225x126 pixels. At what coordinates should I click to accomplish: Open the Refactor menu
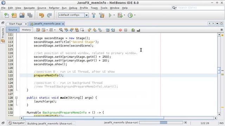pos(54,8)
